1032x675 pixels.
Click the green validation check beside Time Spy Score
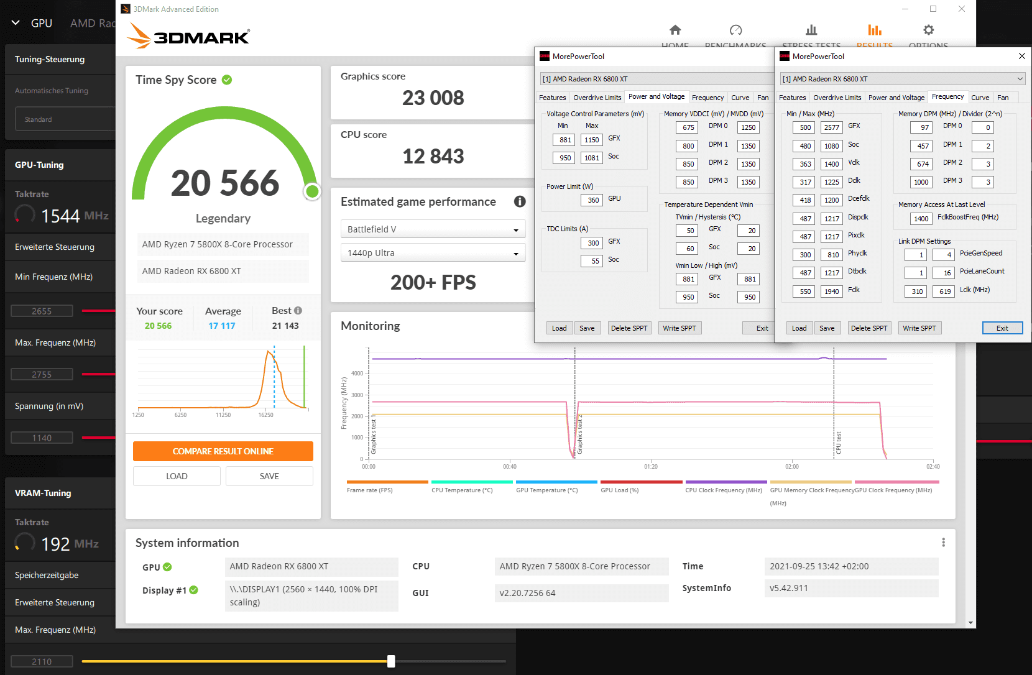click(227, 80)
